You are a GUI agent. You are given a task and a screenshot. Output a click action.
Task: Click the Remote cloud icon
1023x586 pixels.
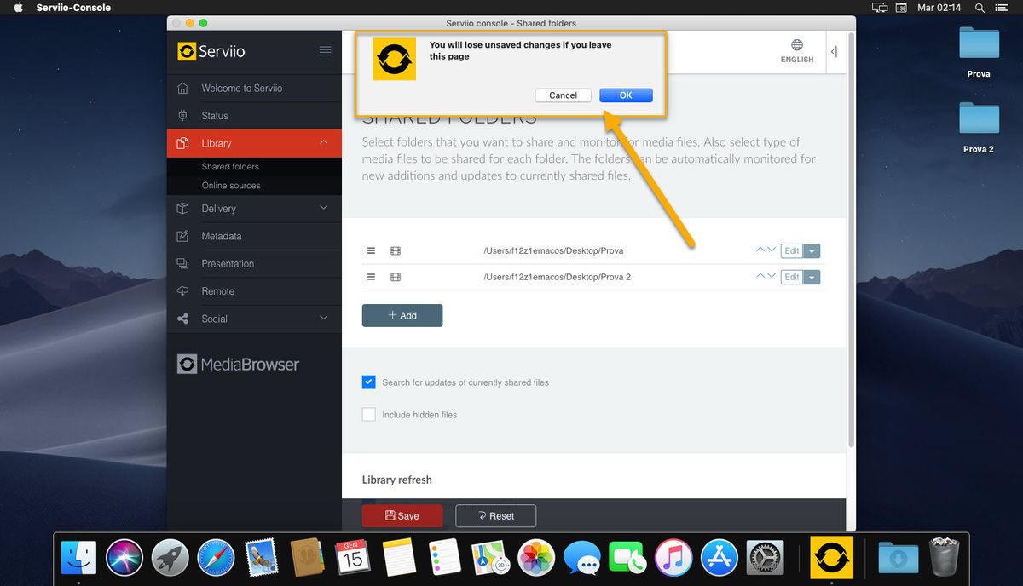pos(182,290)
